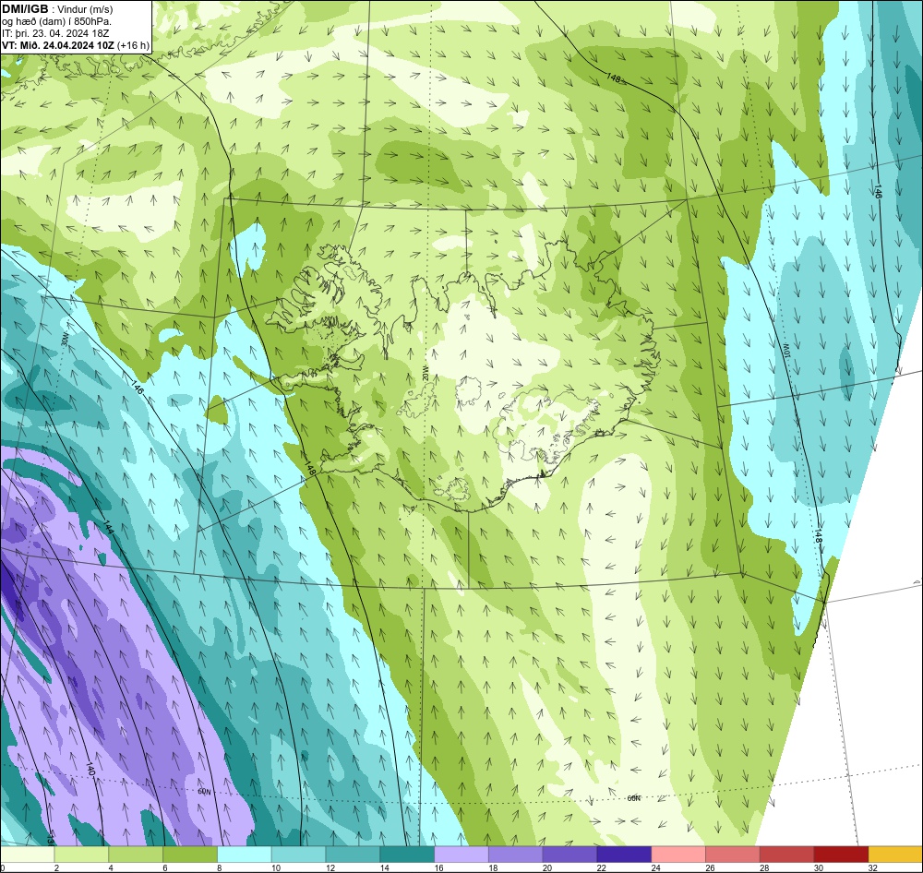Click the pale yellow 0–2 m/s legend swatch
This screenshot has width=923, height=873.
point(27,854)
